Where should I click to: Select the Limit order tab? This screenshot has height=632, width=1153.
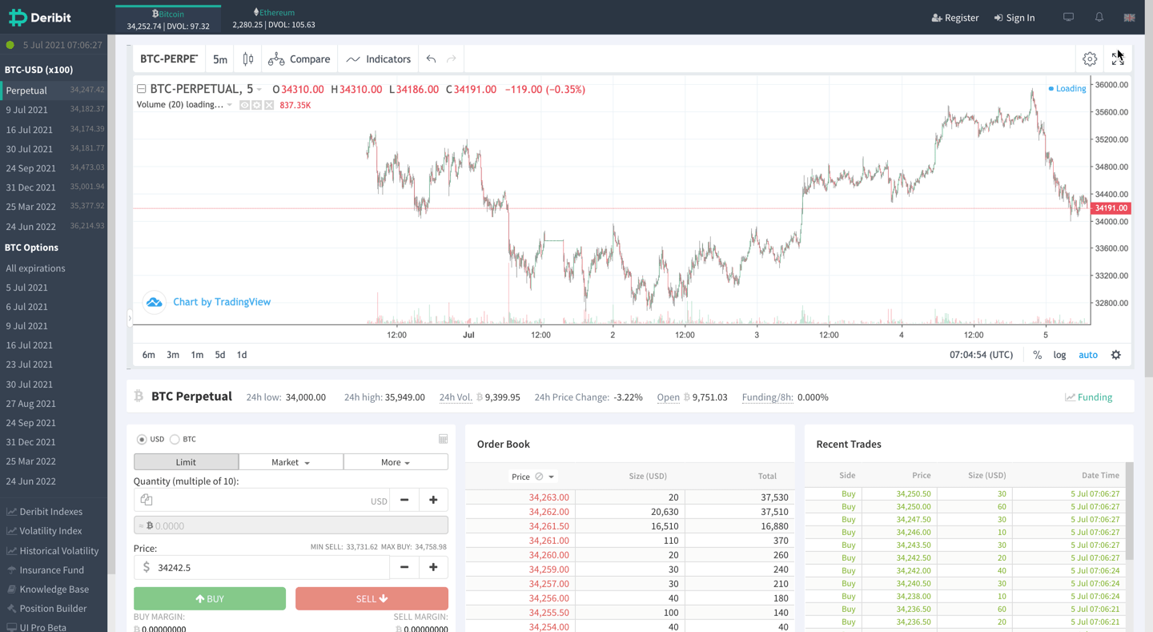(x=186, y=462)
